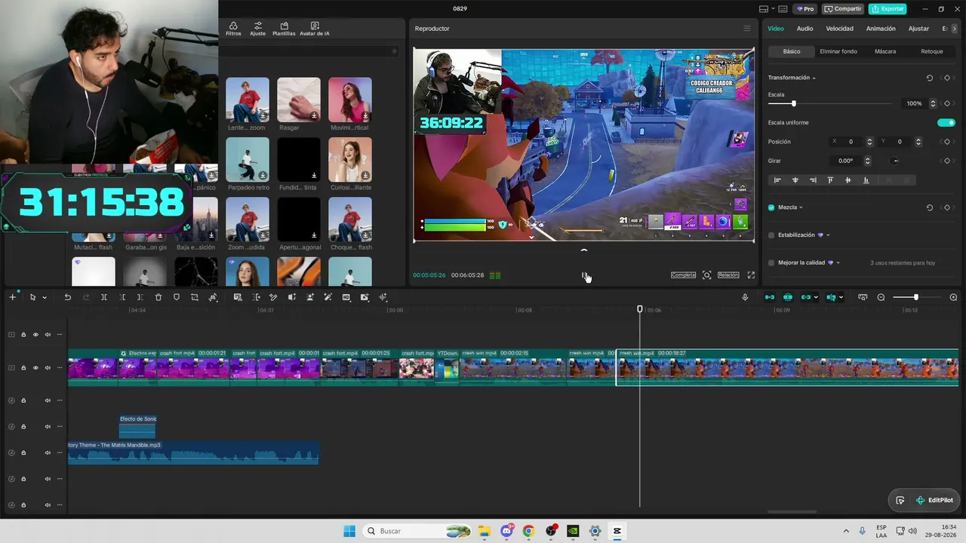The height and width of the screenshot is (543, 966).
Task: Open the preview axis dropdown arrow
Action: point(841,298)
